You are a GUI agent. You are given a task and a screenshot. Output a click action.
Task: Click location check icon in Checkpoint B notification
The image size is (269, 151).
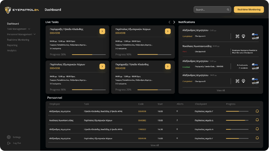(243, 81)
